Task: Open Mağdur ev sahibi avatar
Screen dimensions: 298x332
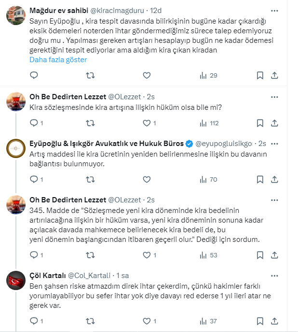Action: [16, 15]
